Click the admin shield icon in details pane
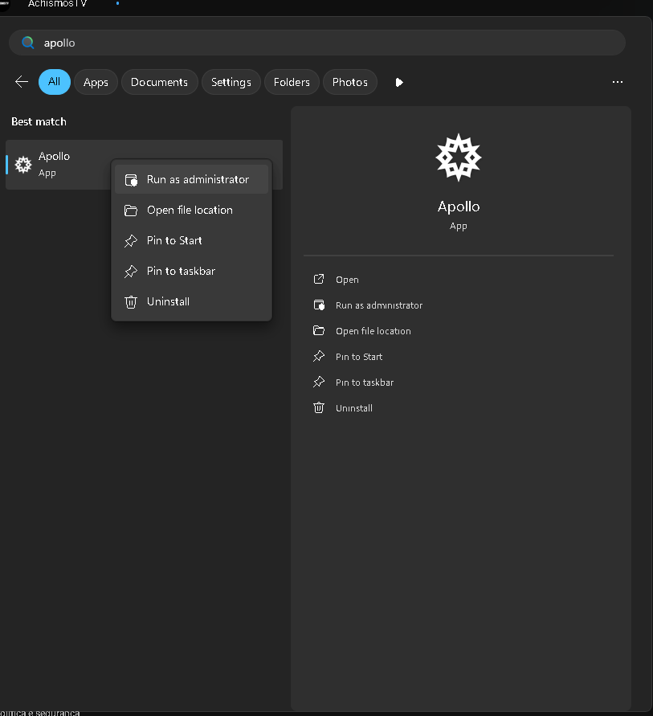Image resolution: width=653 pixels, height=716 pixels. tap(319, 305)
